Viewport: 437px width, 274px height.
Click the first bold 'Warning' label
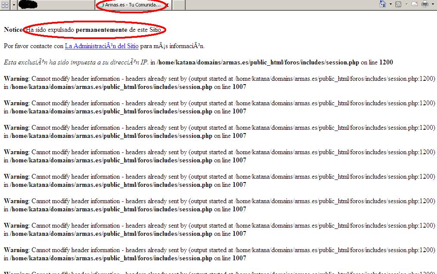click(16, 79)
